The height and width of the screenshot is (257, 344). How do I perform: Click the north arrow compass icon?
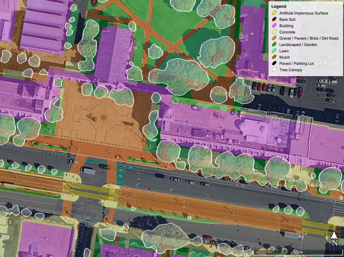(x=334, y=238)
